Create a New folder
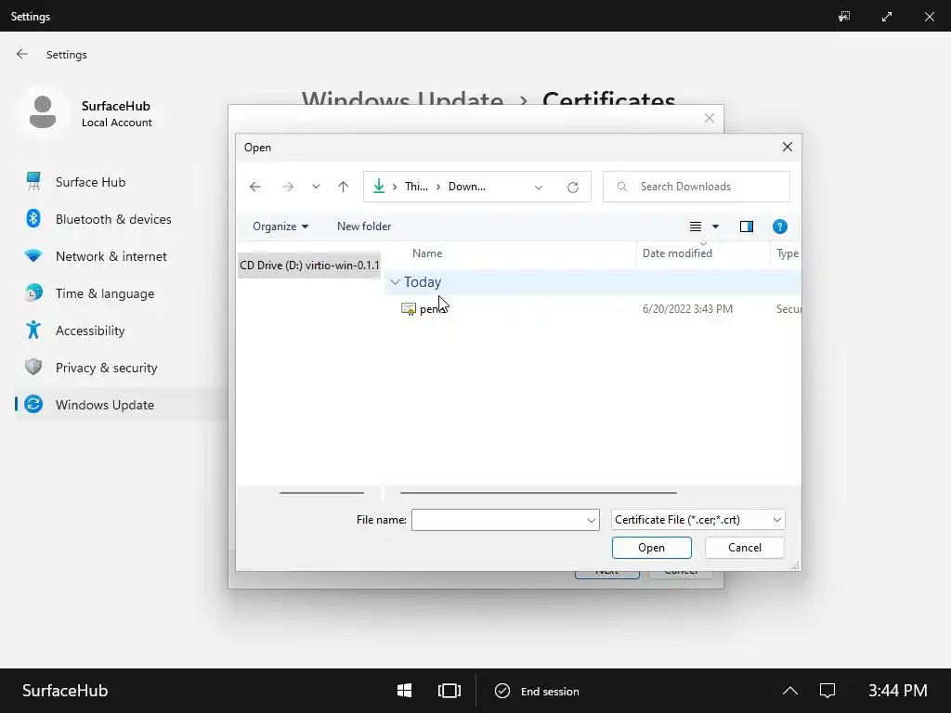Image resolution: width=951 pixels, height=713 pixels. 364,227
